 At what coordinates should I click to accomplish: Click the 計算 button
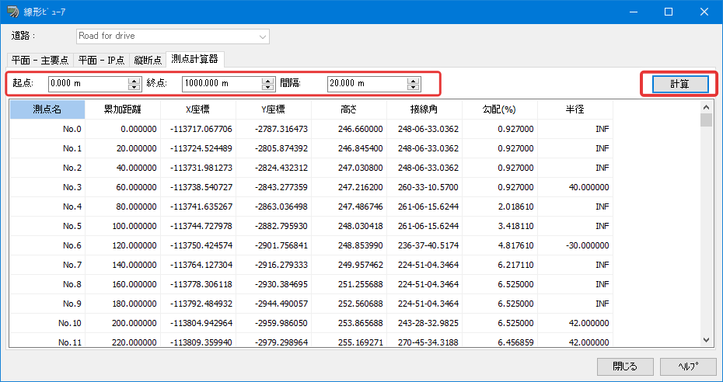click(679, 84)
